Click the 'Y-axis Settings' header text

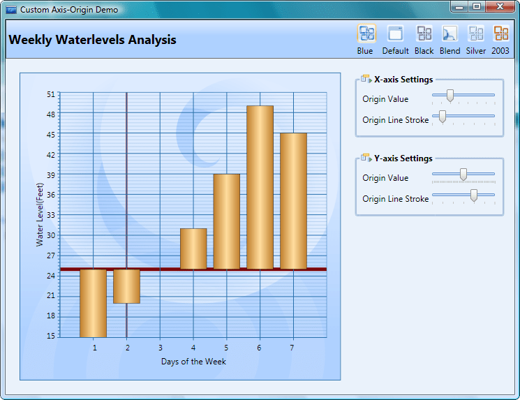coord(403,158)
